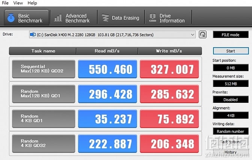Click the Data Erasing eraser icon
The width and height of the screenshot is (252, 160).
click(105, 18)
